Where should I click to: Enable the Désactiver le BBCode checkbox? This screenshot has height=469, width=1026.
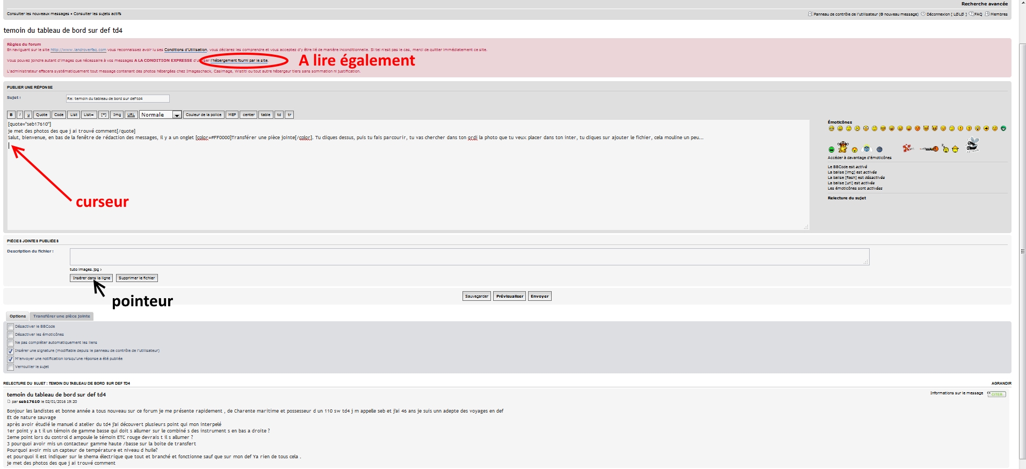pos(10,327)
